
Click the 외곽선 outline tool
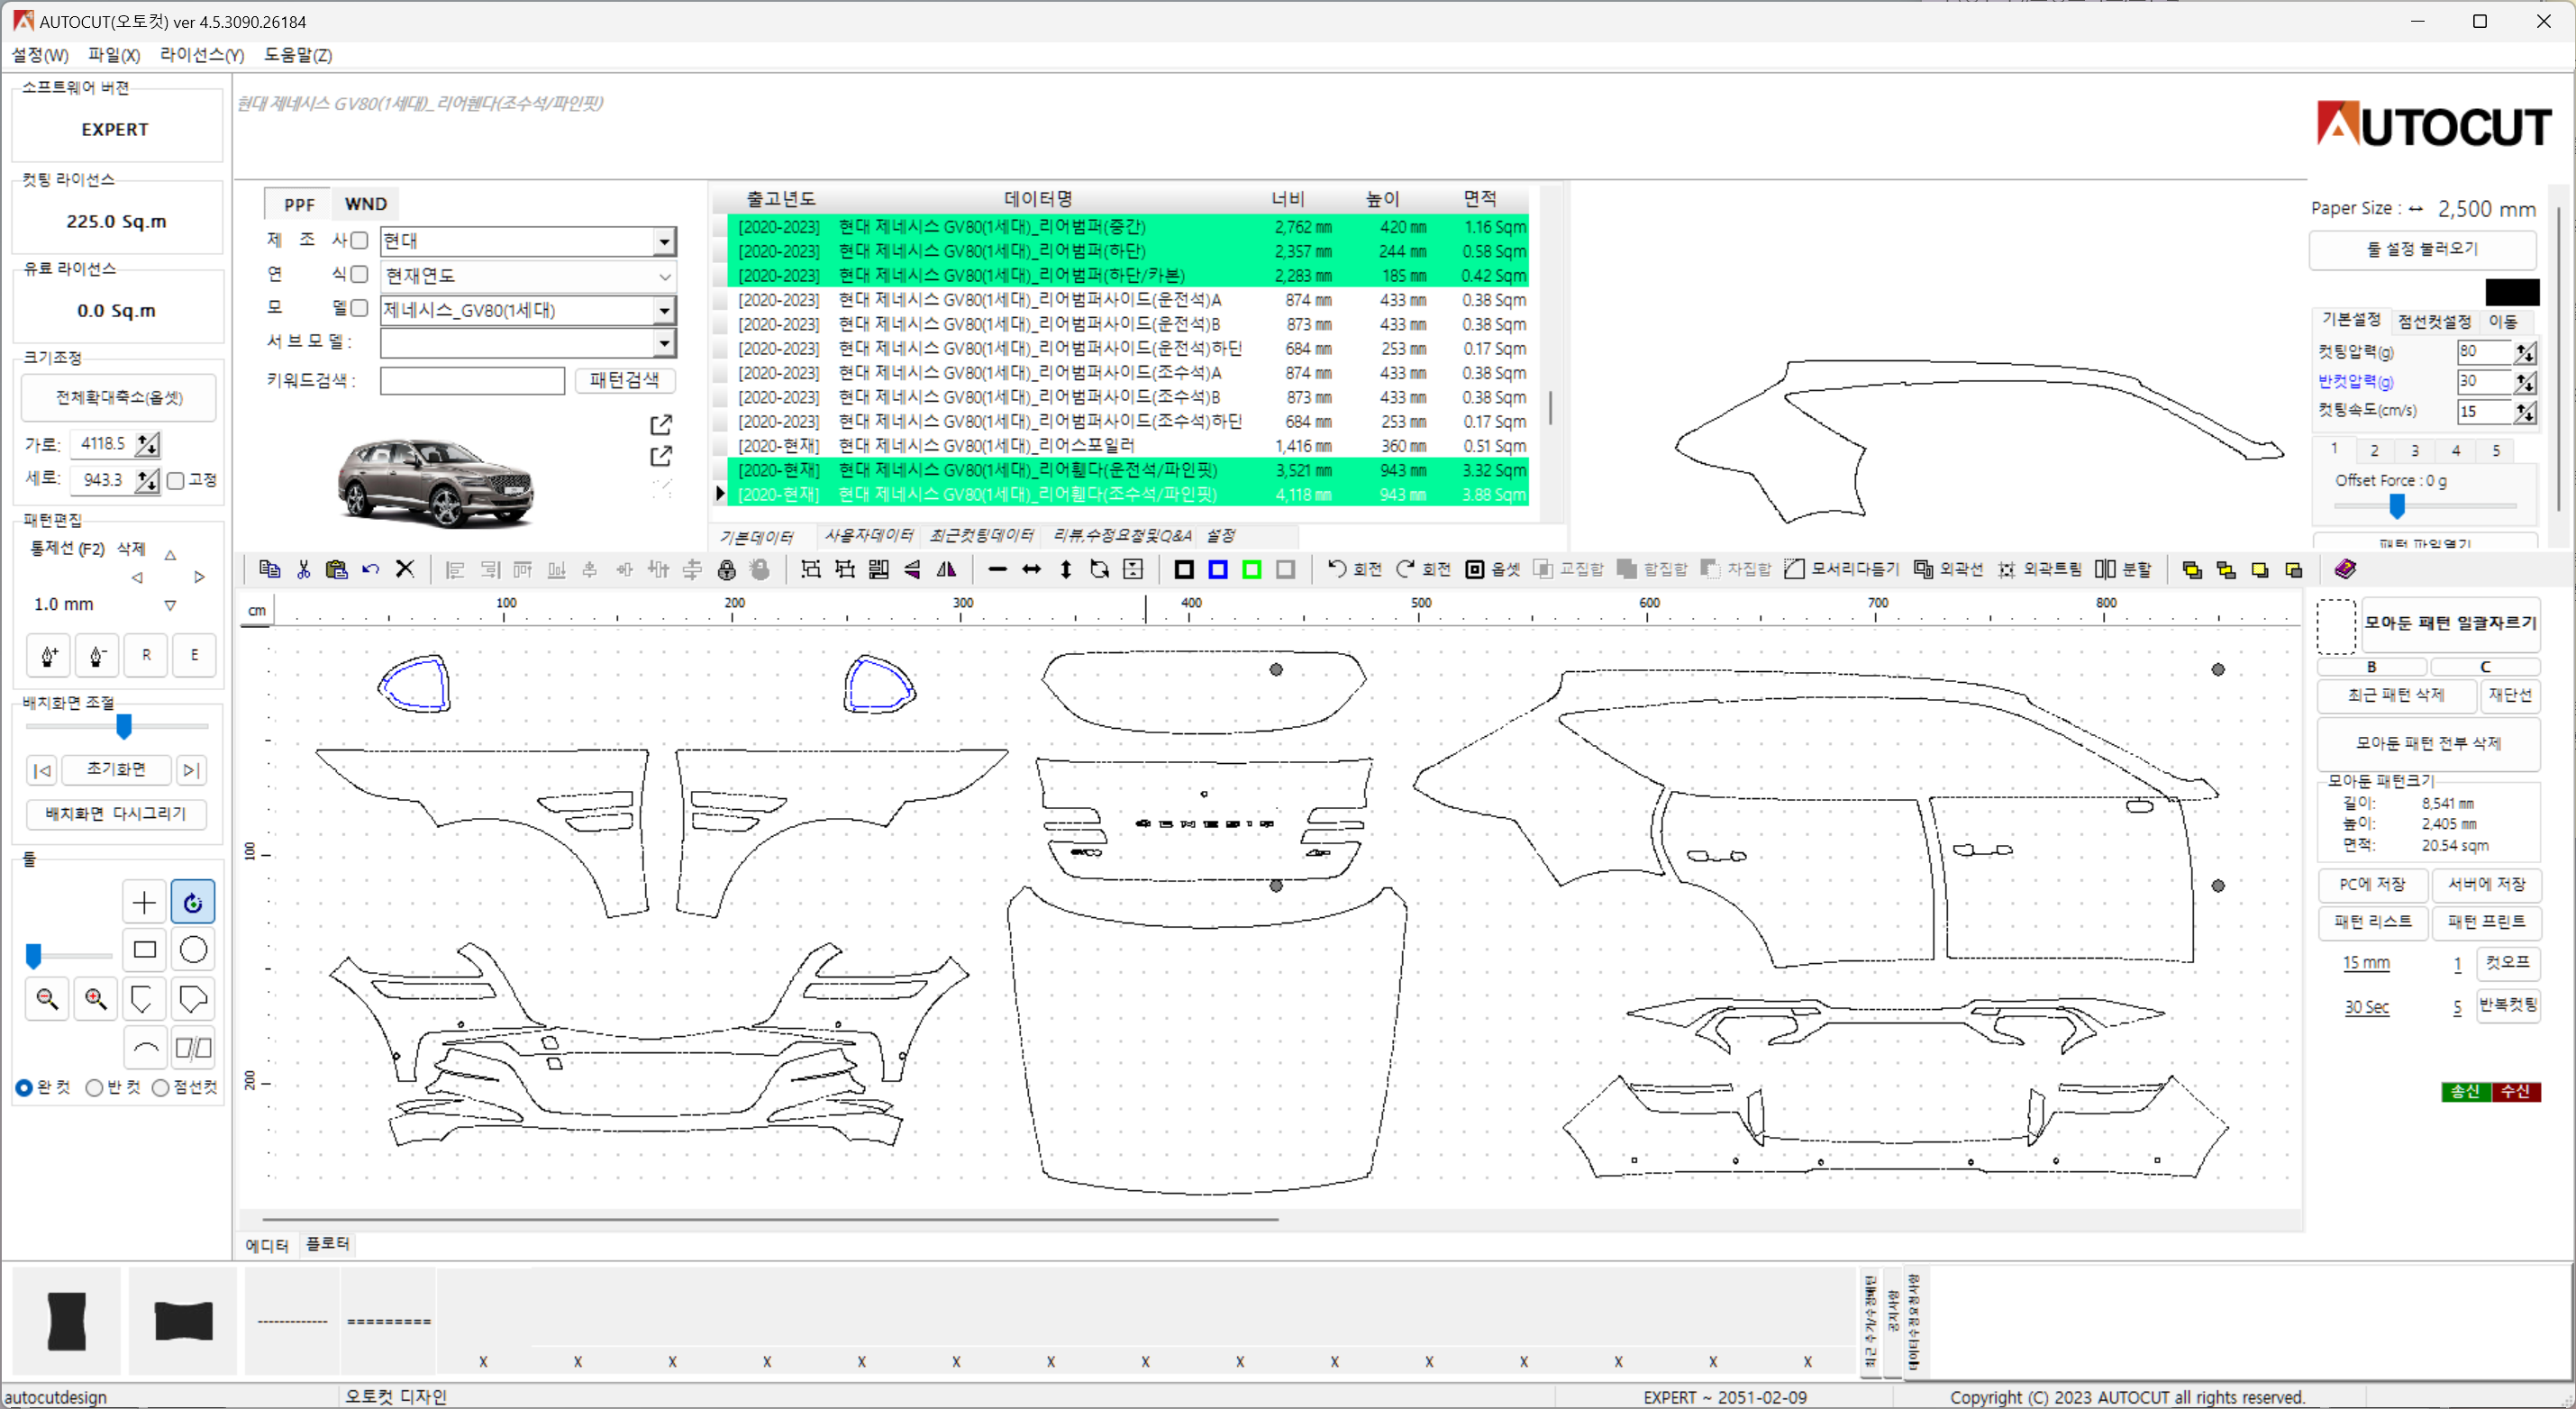(x=1948, y=569)
